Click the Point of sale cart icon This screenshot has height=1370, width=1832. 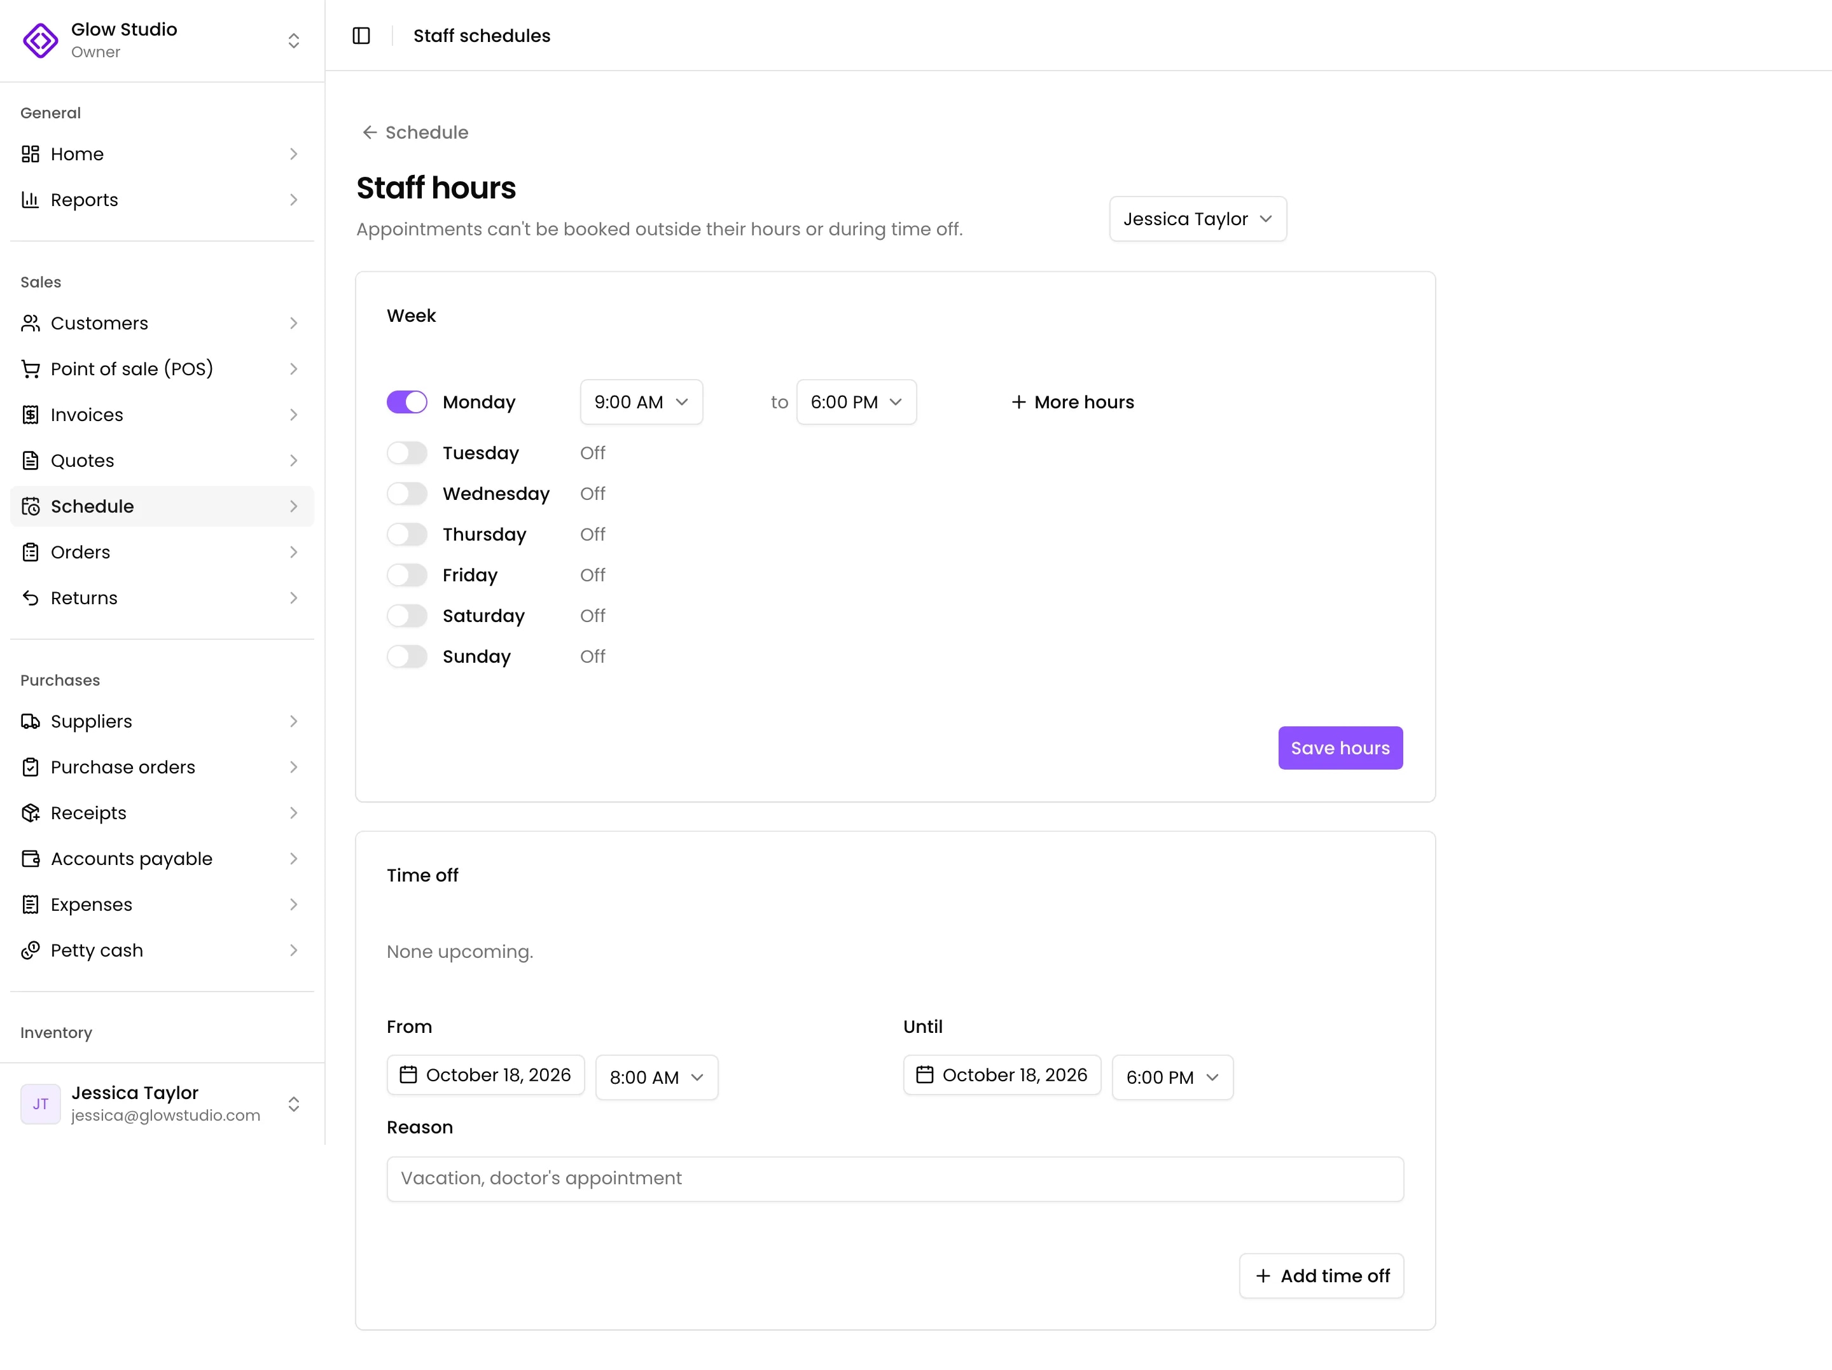tap(31, 369)
